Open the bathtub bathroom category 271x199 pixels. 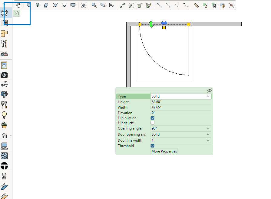coord(4,84)
